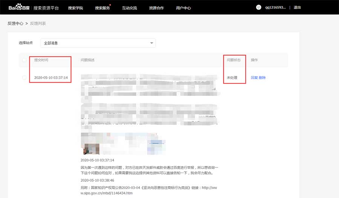Click the 问题状态 column header
Viewport: 339px width, 198px height.
[234, 60]
